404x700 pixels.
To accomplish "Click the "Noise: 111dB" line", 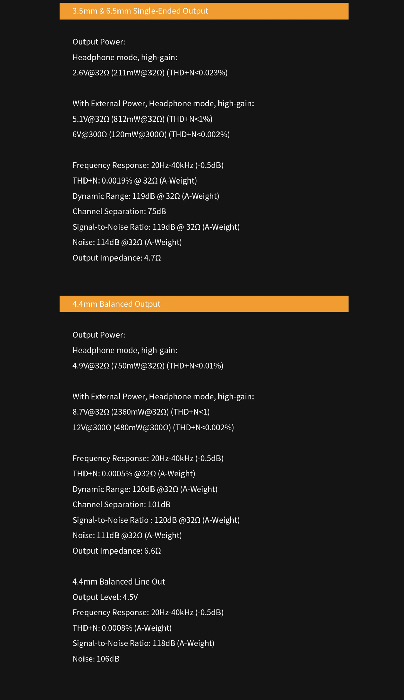I will pos(127,535).
